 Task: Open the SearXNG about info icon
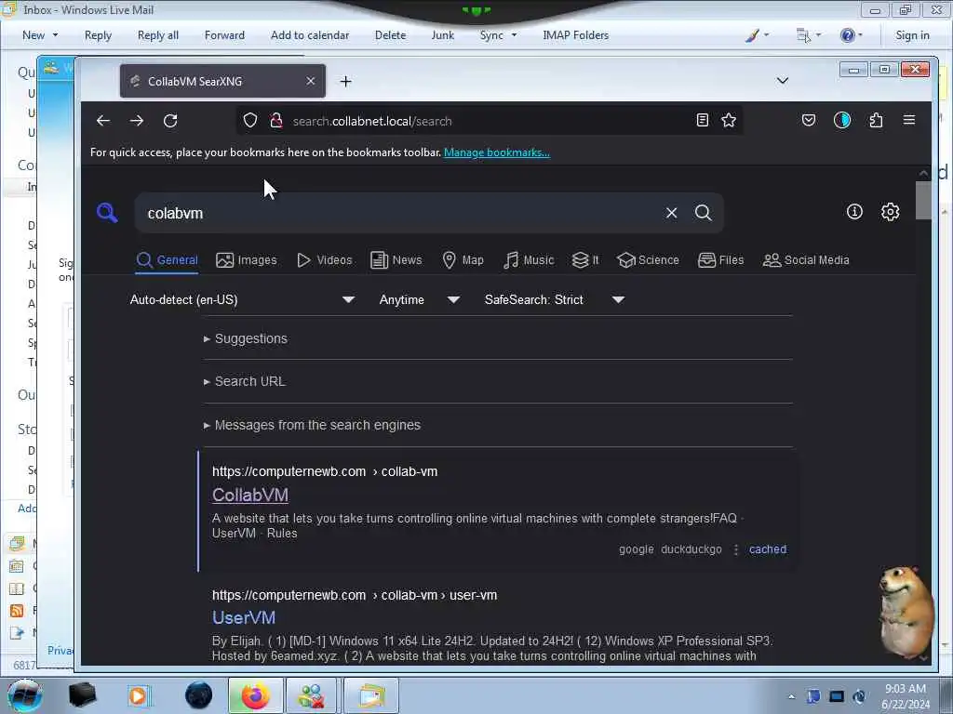pos(854,211)
